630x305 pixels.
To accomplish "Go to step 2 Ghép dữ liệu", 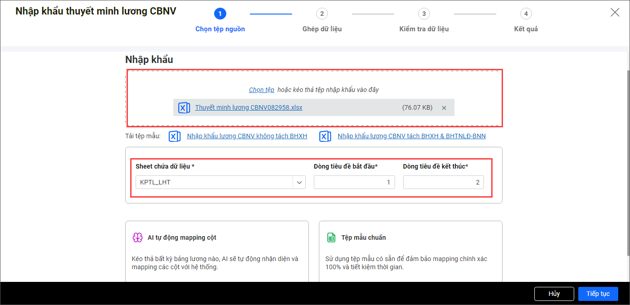I will point(322,14).
